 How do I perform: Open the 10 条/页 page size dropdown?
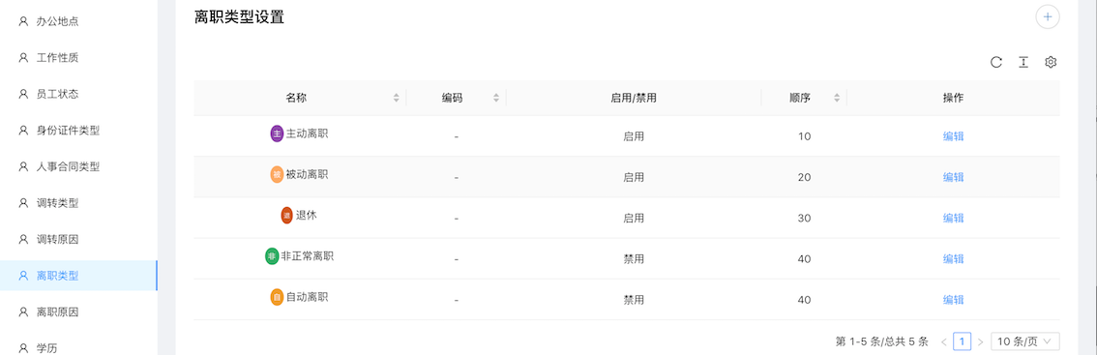pyautogui.click(x=1025, y=341)
